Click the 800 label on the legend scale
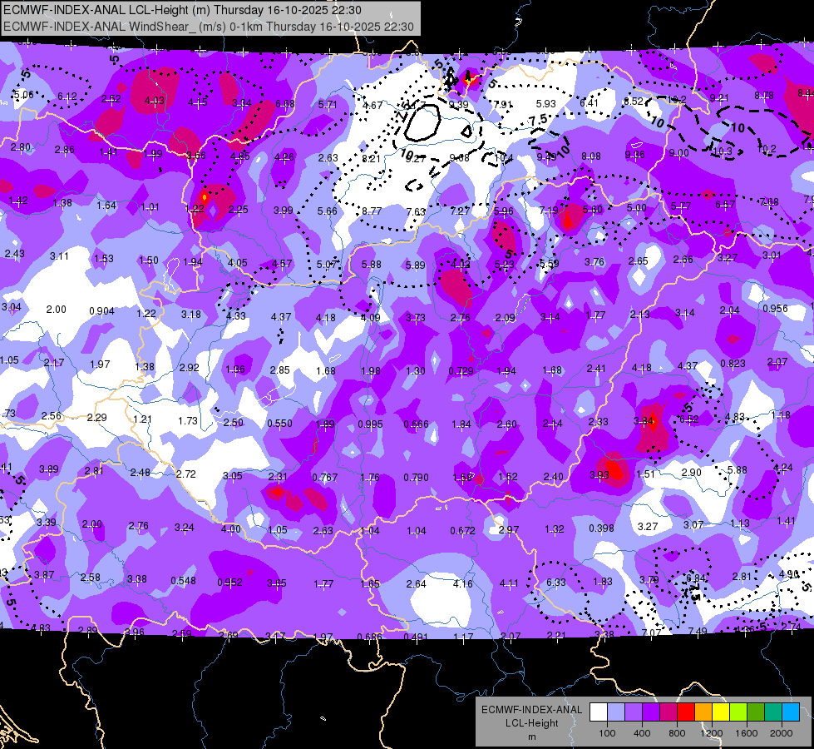The height and width of the screenshot is (749, 814). pos(677,733)
